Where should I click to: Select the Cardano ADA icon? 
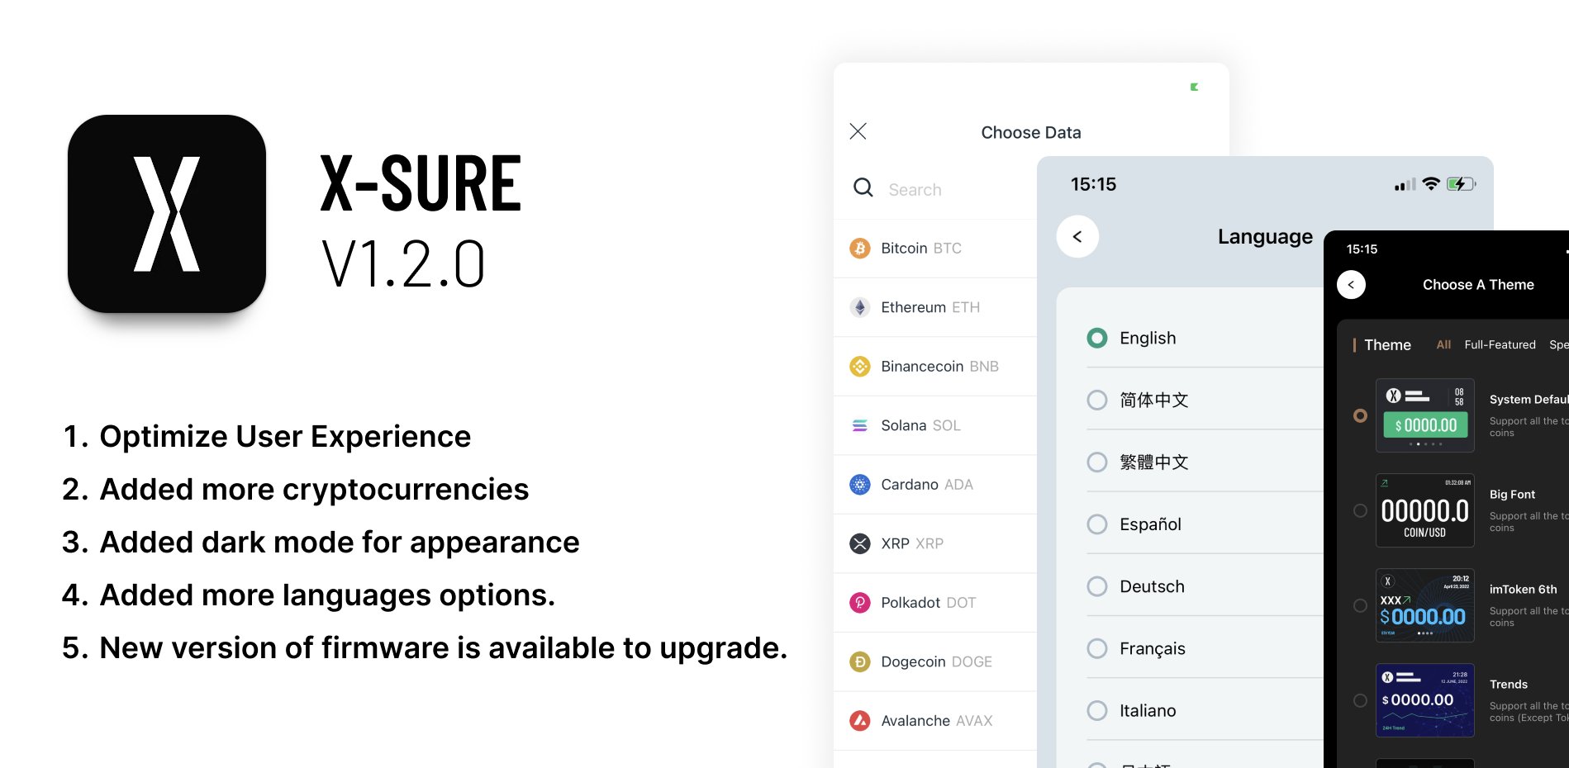tap(860, 484)
